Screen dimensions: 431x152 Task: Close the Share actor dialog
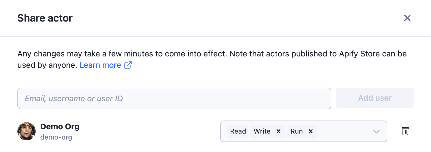(x=407, y=18)
